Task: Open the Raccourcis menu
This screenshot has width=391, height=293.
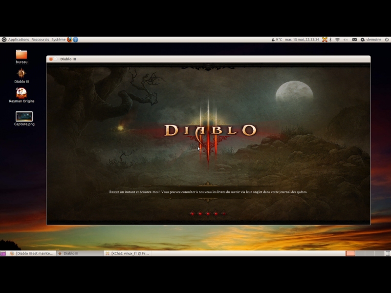Action: 40,40
